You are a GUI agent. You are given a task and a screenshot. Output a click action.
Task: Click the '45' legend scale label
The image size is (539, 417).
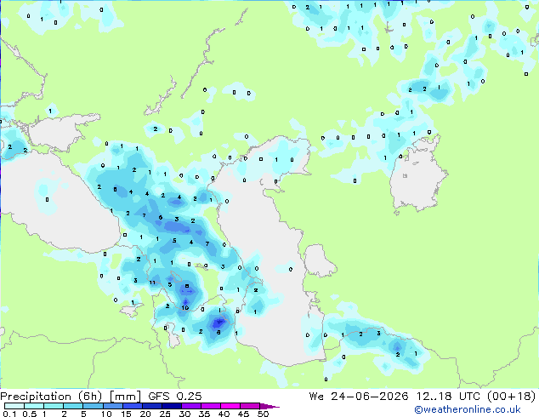pyautogui.click(x=243, y=414)
